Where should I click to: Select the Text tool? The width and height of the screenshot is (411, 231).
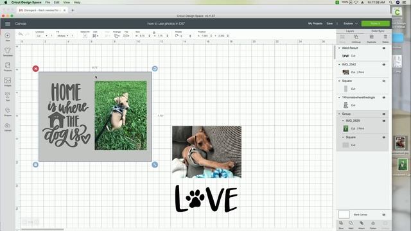coord(8,97)
